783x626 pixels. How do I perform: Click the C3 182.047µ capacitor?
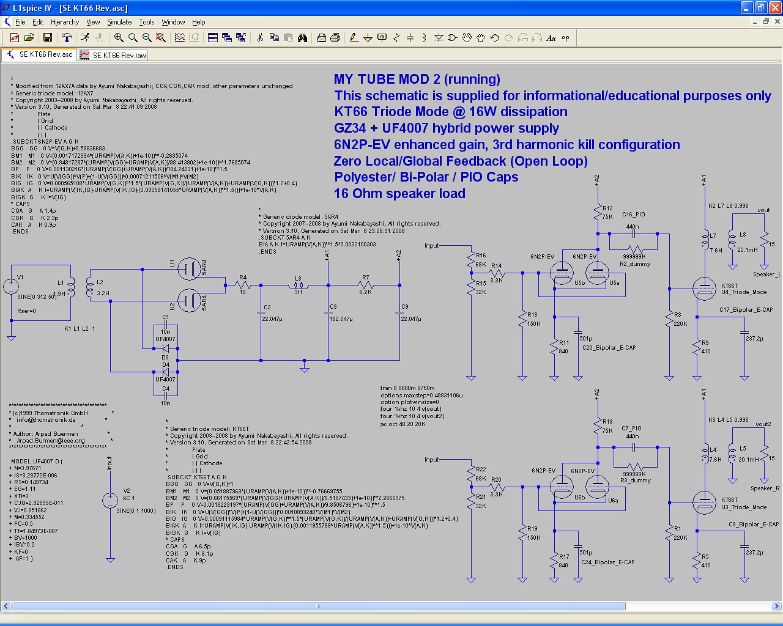(x=328, y=312)
